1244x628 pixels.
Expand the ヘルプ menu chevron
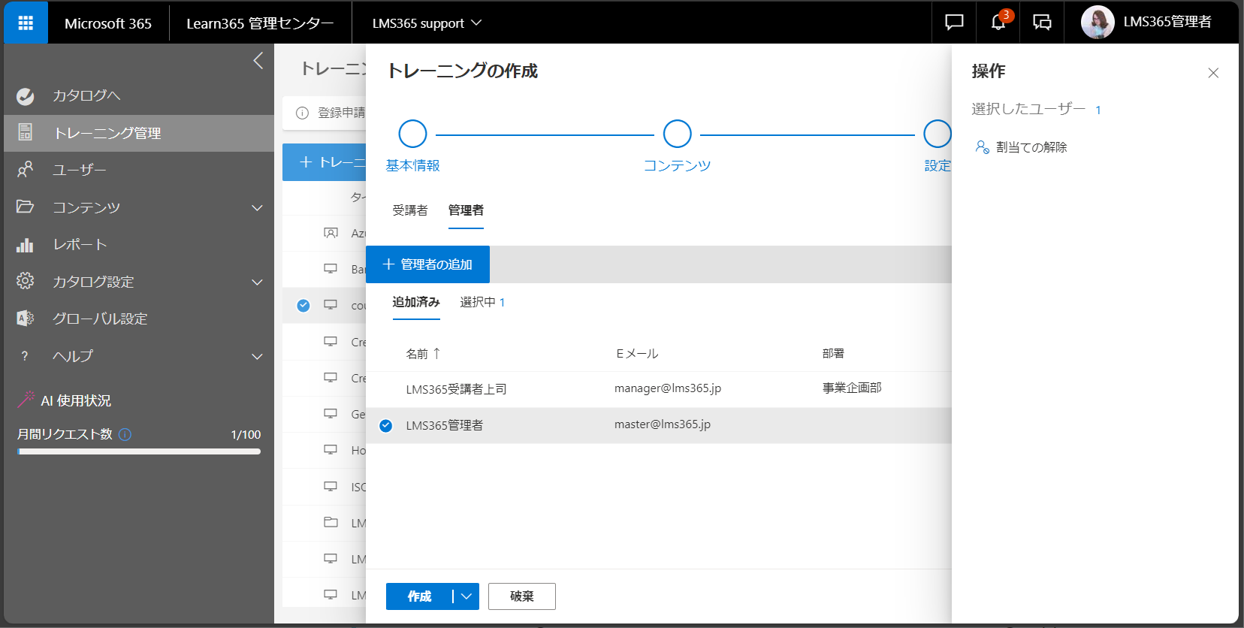coord(257,356)
